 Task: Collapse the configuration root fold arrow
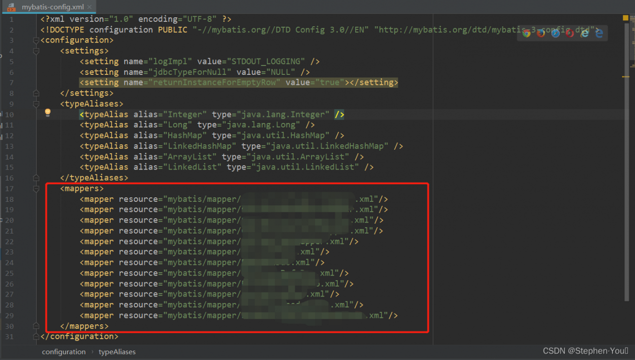click(x=36, y=40)
